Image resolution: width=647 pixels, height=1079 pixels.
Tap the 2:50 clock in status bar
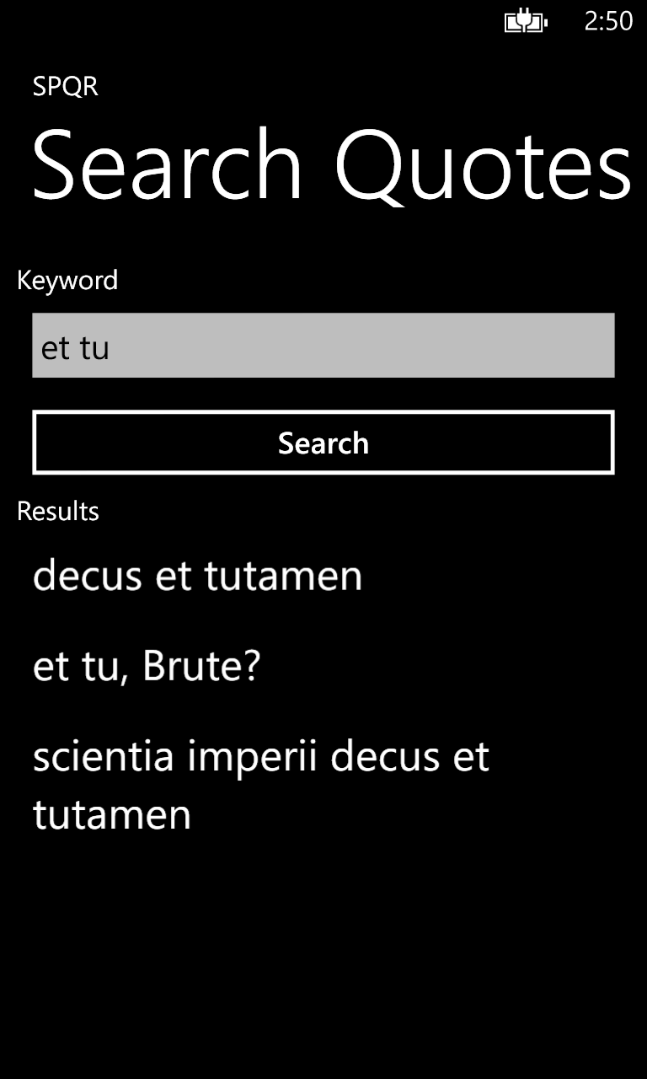[x=608, y=22]
